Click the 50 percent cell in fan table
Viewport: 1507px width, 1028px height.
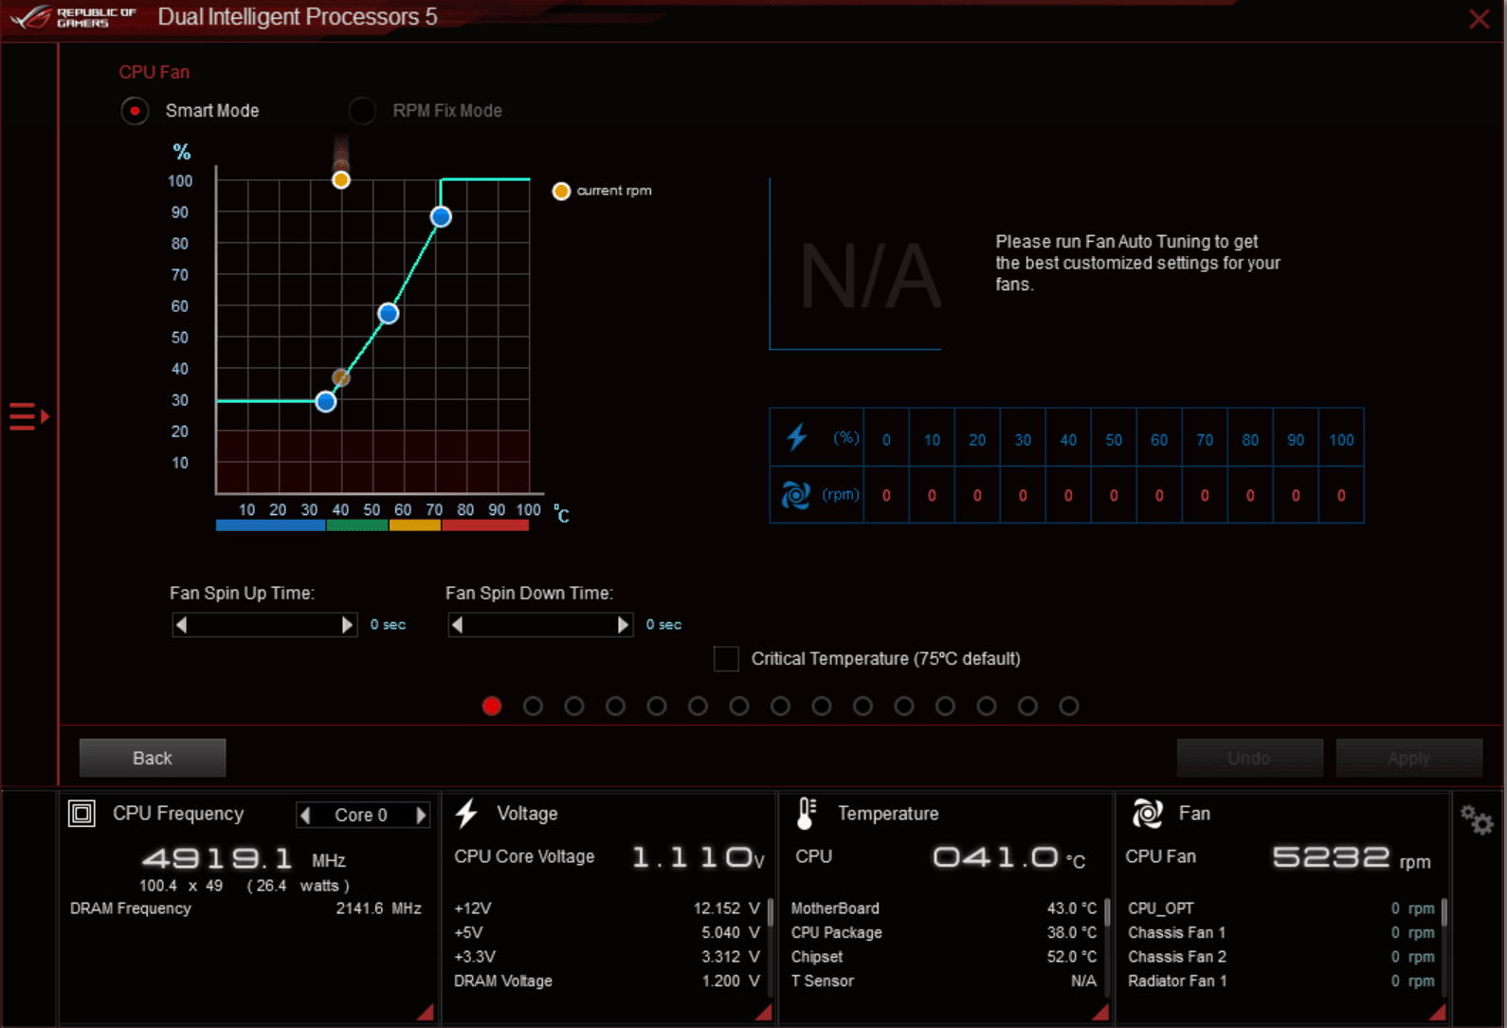coord(1114,440)
